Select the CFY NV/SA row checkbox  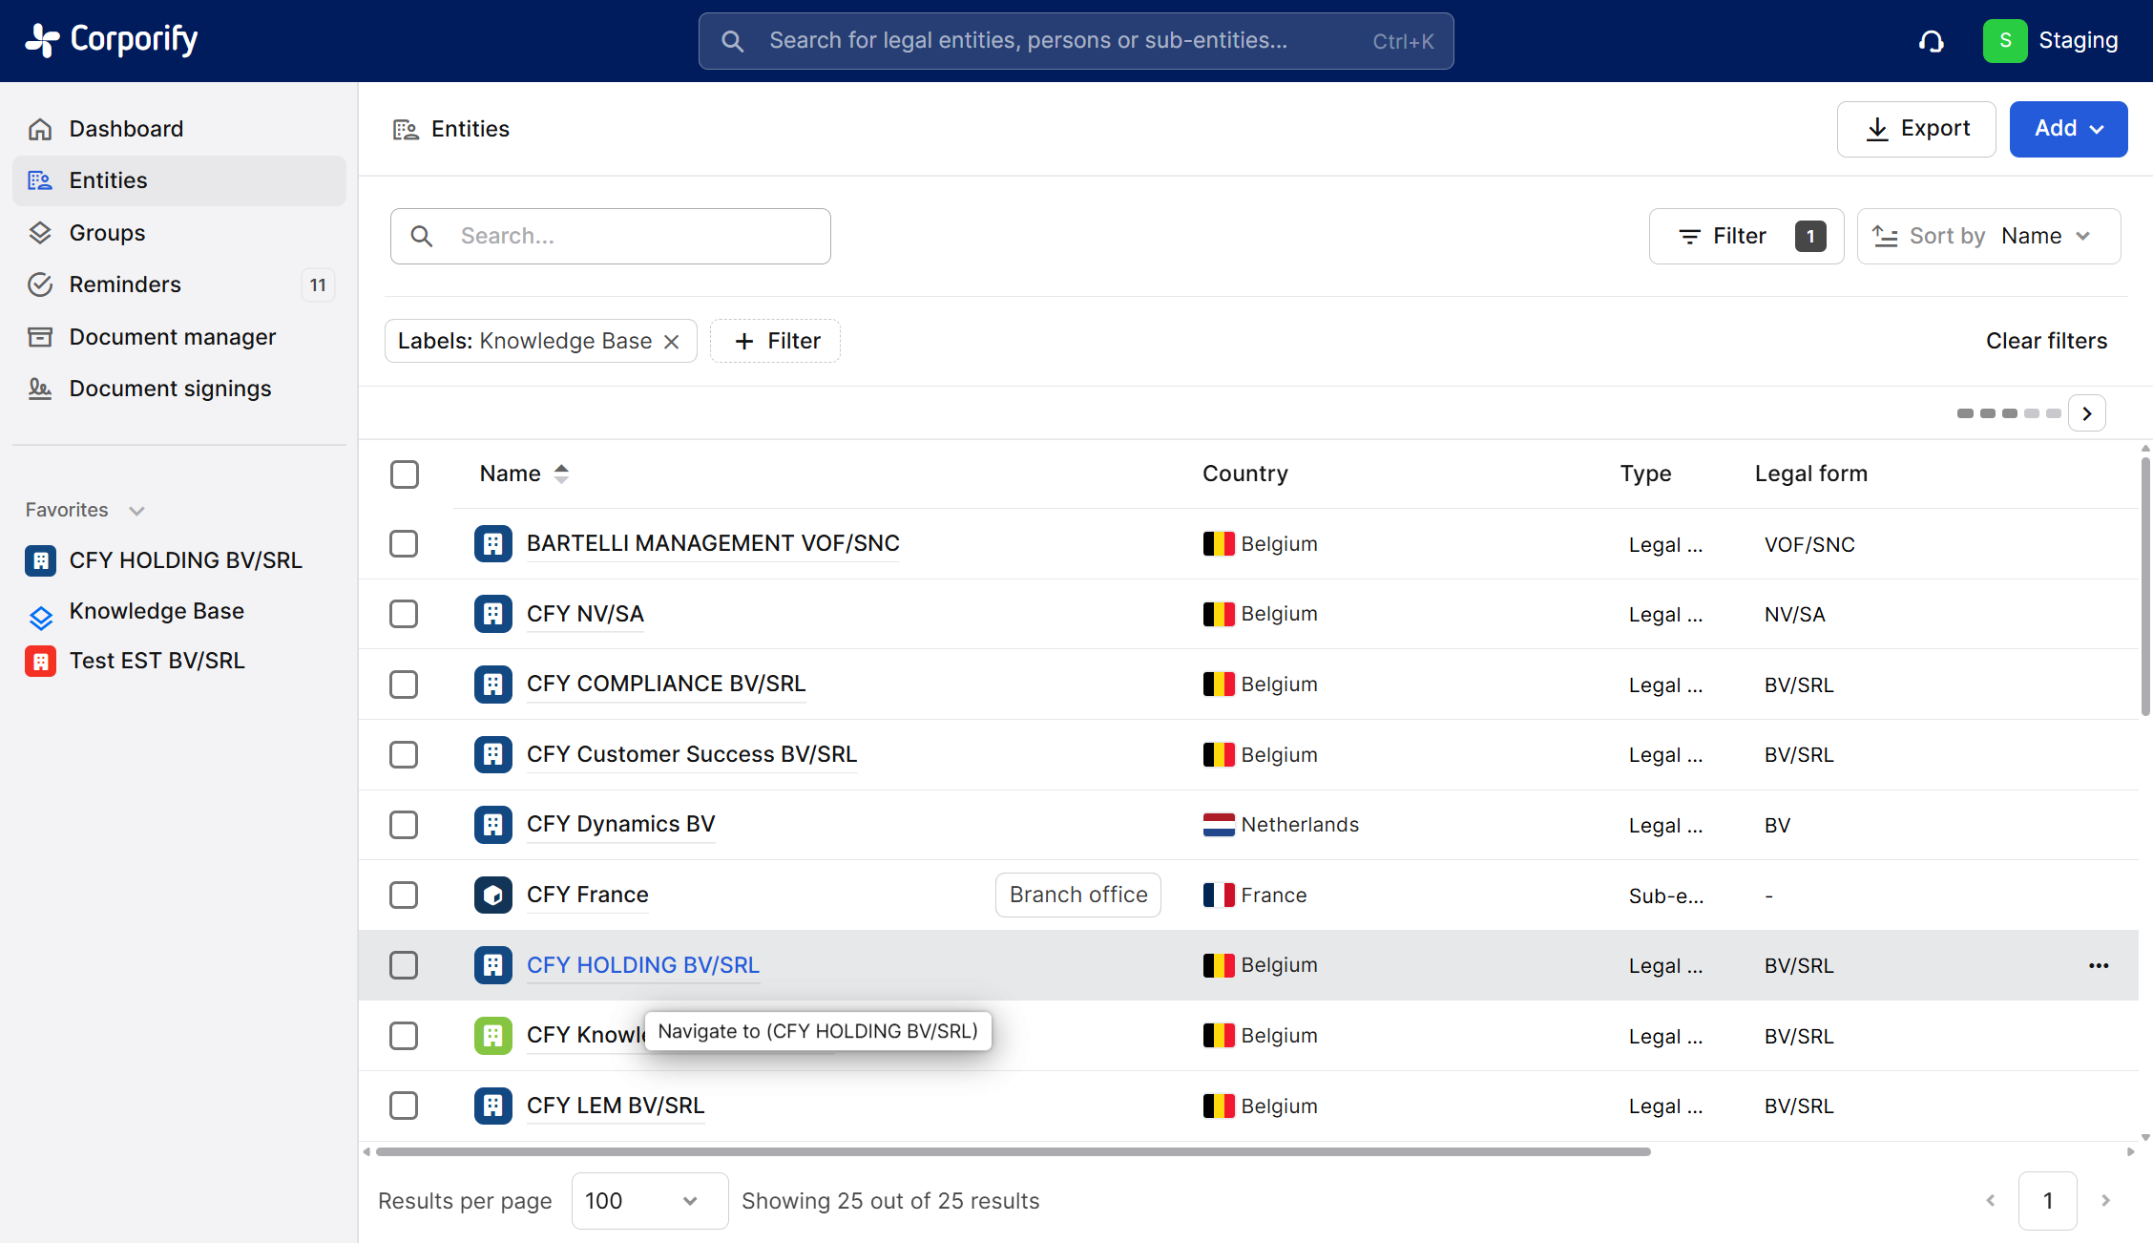(404, 614)
